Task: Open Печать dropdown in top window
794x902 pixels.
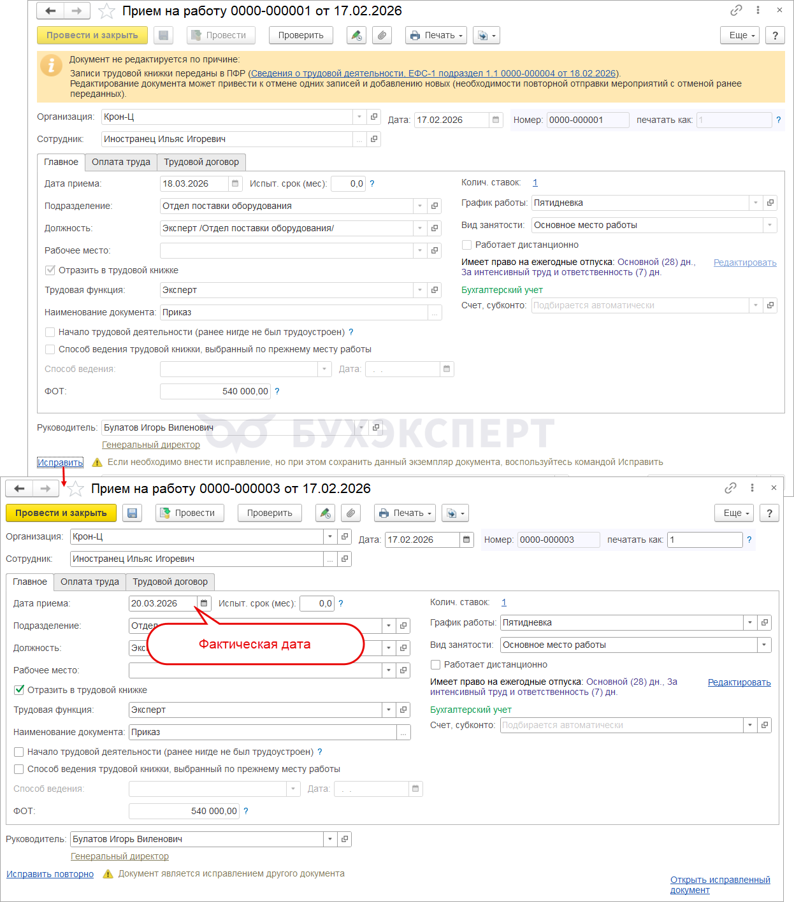Action: click(436, 35)
